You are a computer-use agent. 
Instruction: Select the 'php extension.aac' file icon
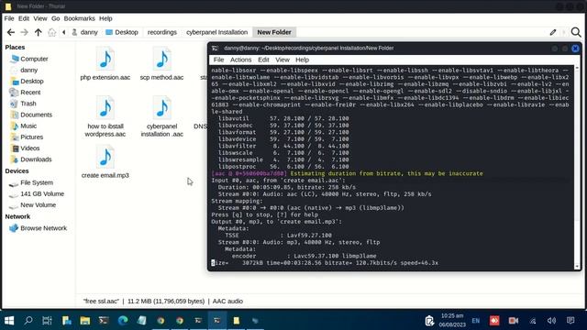tap(105, 59)
